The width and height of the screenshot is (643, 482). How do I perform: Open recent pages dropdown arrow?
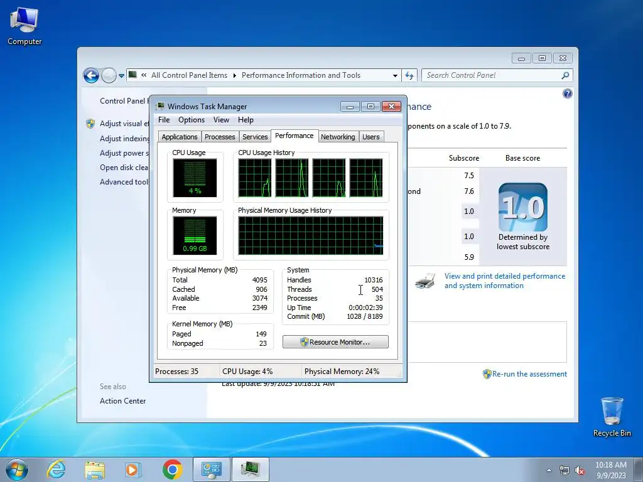[x=121, y=76]
